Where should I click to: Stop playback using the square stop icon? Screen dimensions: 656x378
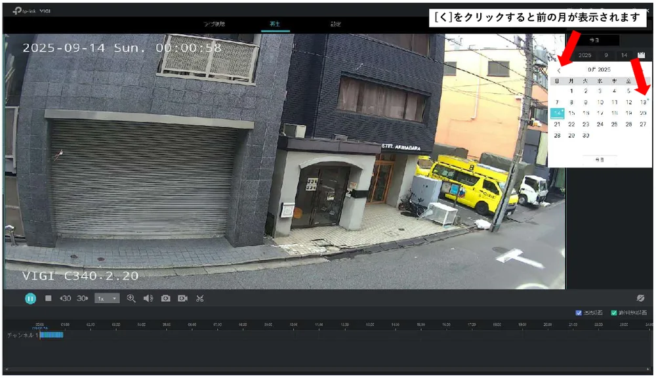(48, 299)
